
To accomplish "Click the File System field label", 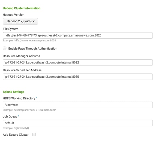I will pos(11,29).
